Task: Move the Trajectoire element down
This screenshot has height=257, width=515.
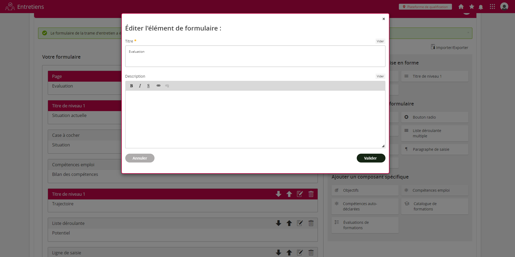Action: pyautogui.click(x=278, y=194)
